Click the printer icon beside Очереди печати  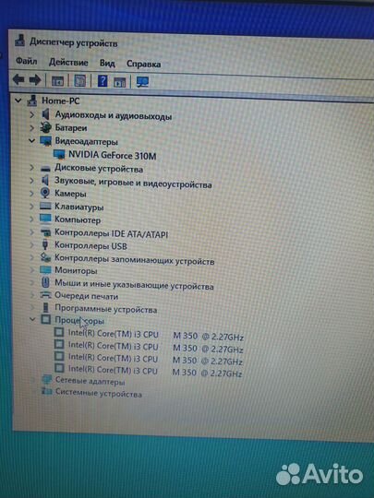(x=45, y=295)
